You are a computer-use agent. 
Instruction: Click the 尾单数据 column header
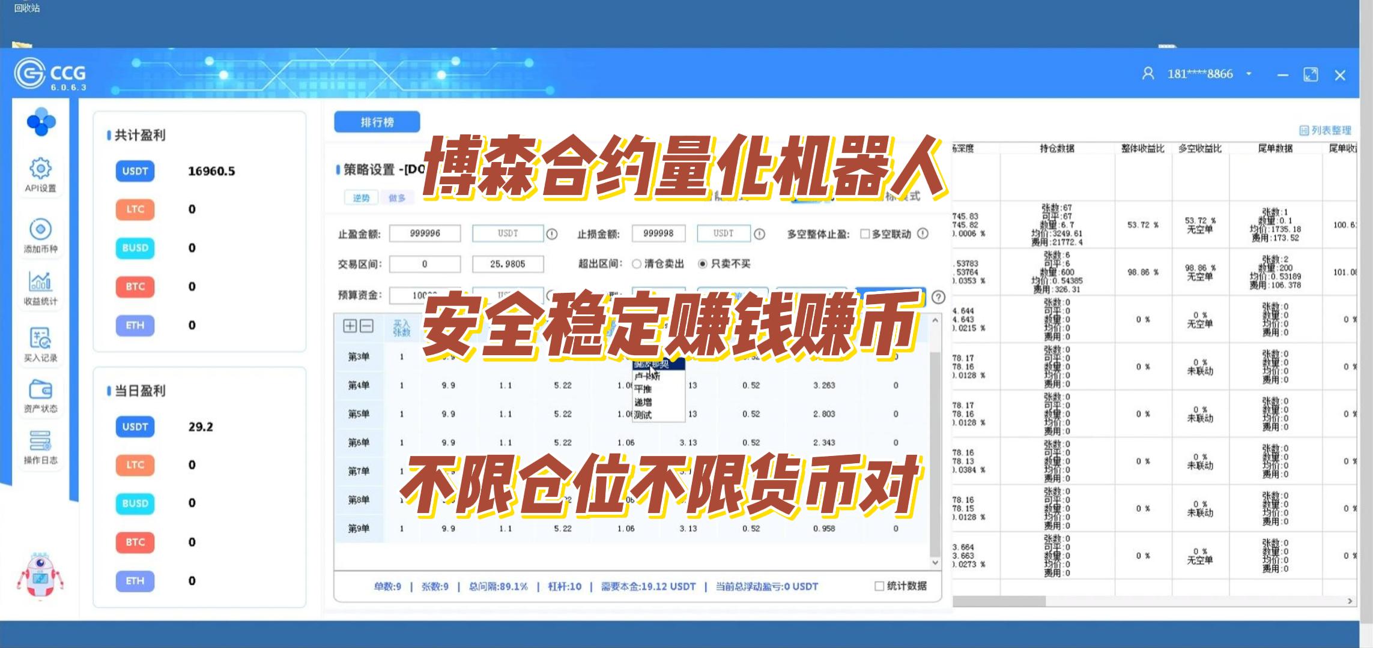pos(1276,148)
